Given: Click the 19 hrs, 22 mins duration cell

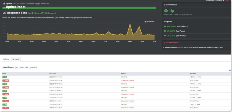Looking at the screenshot, I should (x=195, y=104).
